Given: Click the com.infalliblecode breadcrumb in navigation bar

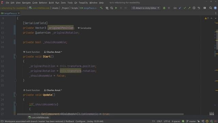Looking at the screenshot, I should click(x=40, y=8).
